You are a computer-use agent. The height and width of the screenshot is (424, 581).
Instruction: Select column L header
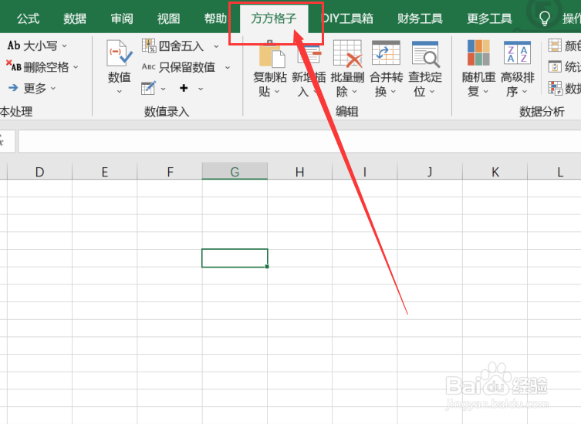click(554, 172)
